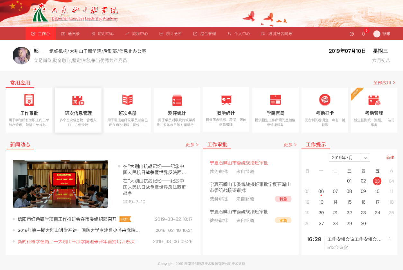Viewport: 403px width, 270px height.
Task: Click the 新闻动态 section heading
Action: (x=20, y=145)
